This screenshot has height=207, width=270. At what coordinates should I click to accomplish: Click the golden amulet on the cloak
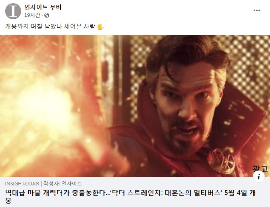click(222, 161)
